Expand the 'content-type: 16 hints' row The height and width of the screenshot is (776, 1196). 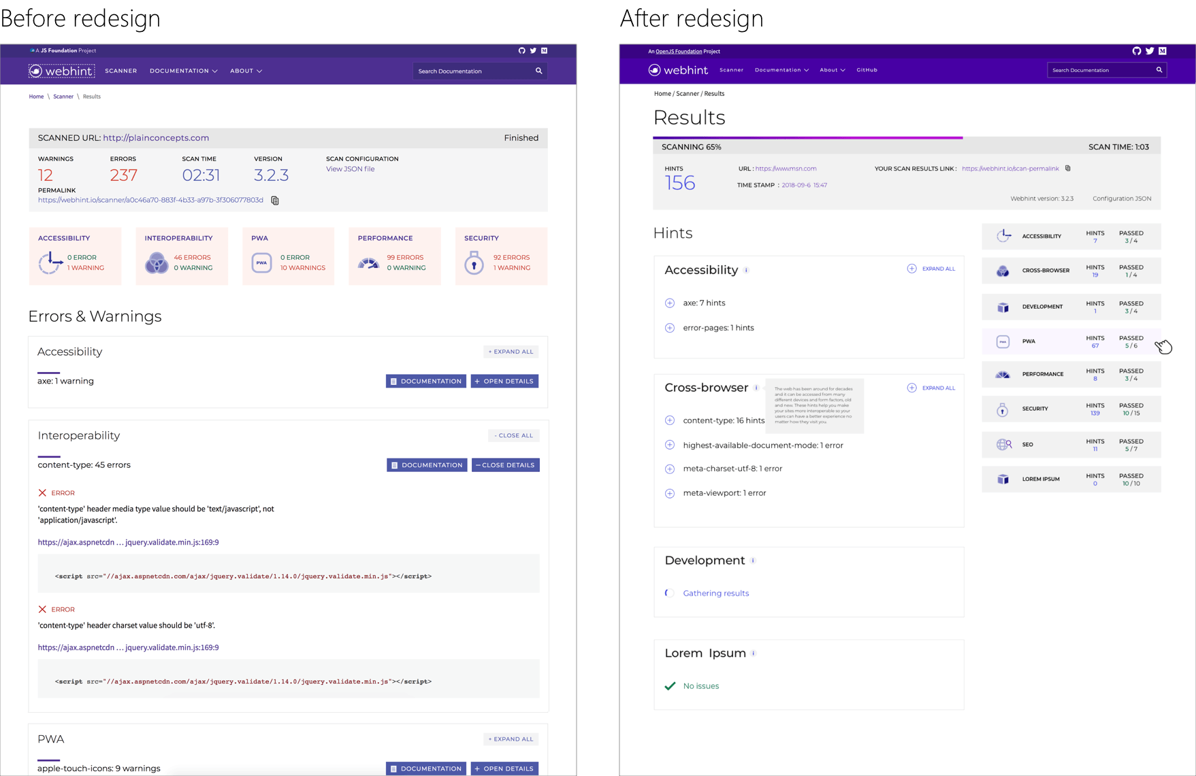(670, 420)
